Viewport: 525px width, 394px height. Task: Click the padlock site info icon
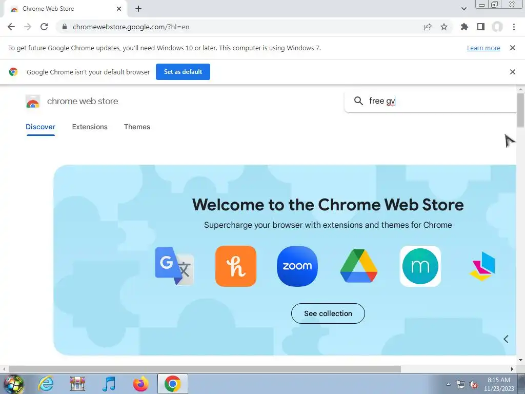coord(65,27)
